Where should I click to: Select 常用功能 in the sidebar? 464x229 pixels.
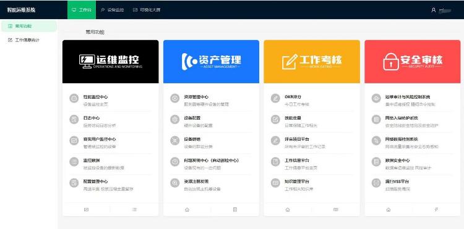tap(28, 26)
